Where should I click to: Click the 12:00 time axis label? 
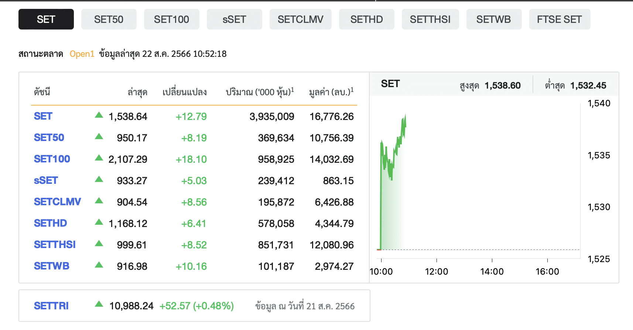437,272
